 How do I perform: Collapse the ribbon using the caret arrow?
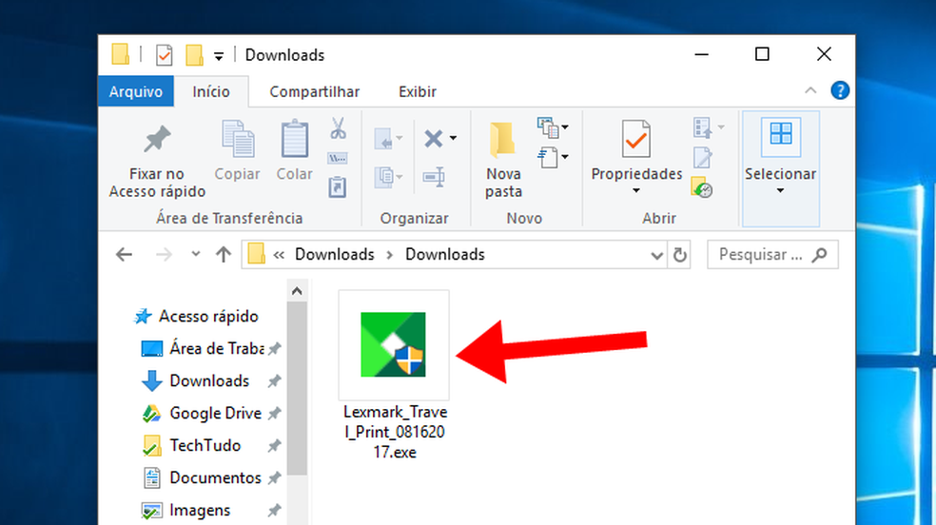[810, 91]
